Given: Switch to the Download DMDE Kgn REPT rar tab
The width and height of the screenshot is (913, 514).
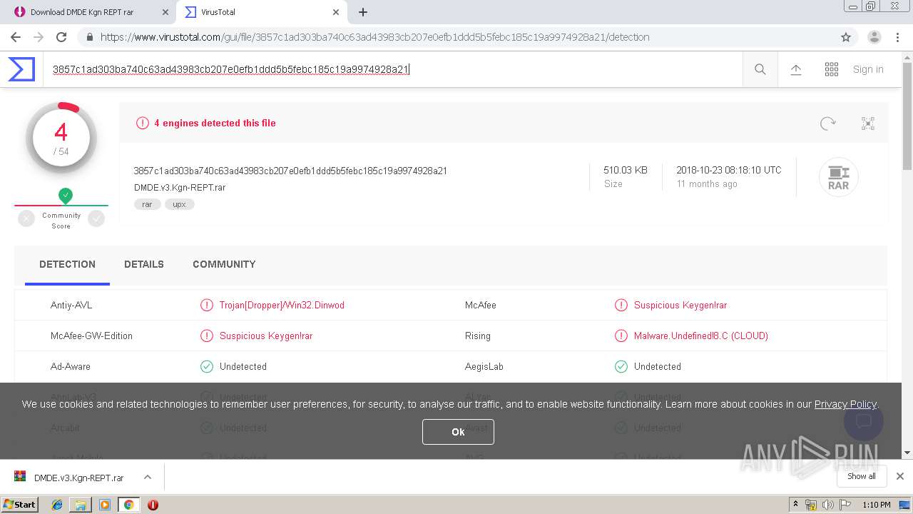Looking at the screenshot, I should point(91,12).
